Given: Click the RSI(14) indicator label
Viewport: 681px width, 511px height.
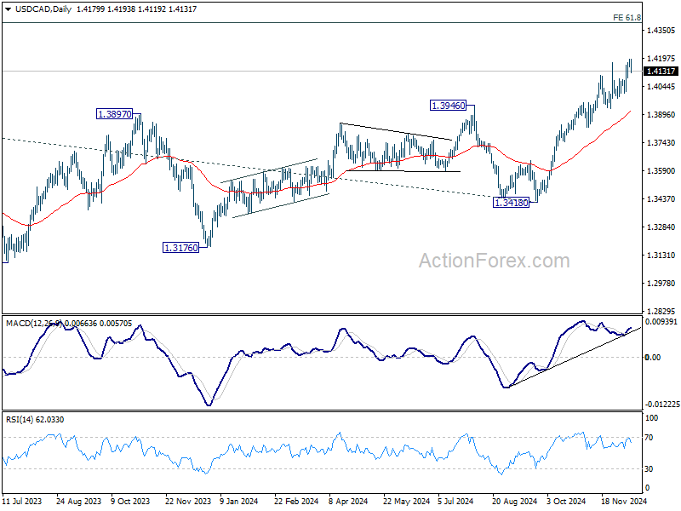Looking at the screenshot, I should pos(20,420).
